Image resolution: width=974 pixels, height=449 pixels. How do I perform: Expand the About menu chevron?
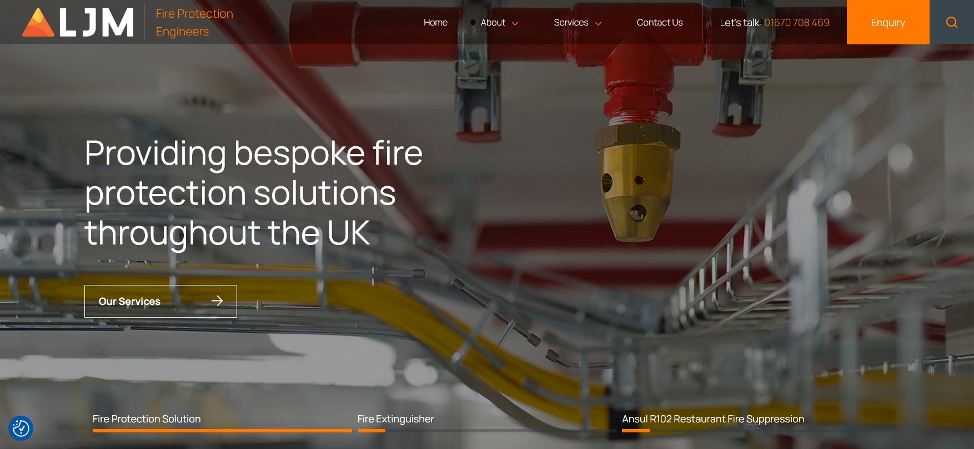point(515,23)
